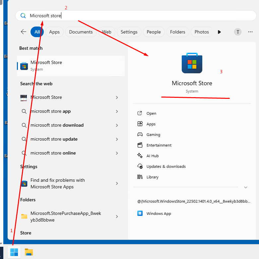The height and width of the screenshot is (259, 259).
Task: Click the large Microsoft Store app icon
Action: pos(192,63)
